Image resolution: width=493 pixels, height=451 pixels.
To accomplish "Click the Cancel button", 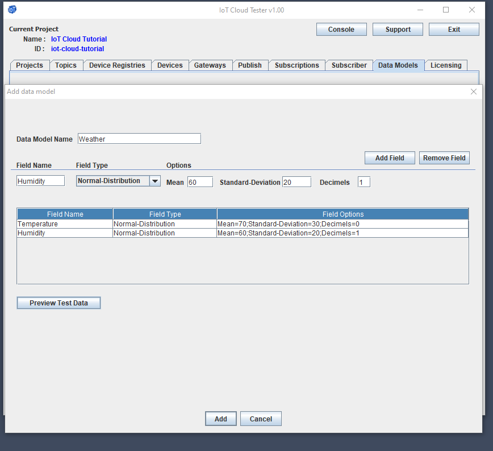I will 261,419.
